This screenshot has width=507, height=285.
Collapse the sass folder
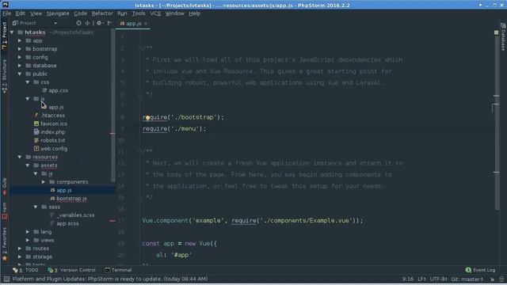pos(36,207)
